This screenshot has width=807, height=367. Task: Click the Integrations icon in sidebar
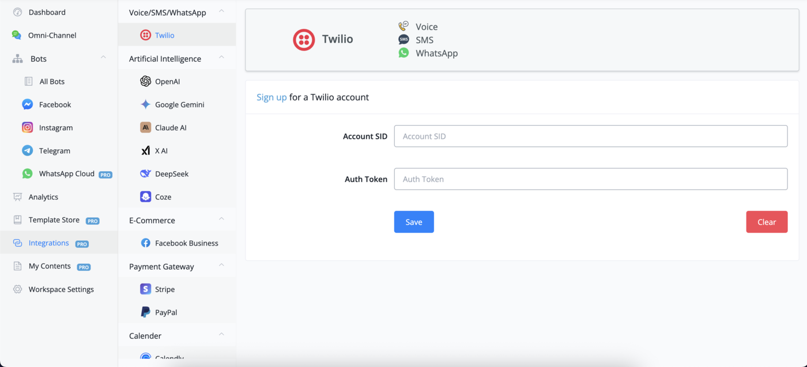(x=17, y=243)
